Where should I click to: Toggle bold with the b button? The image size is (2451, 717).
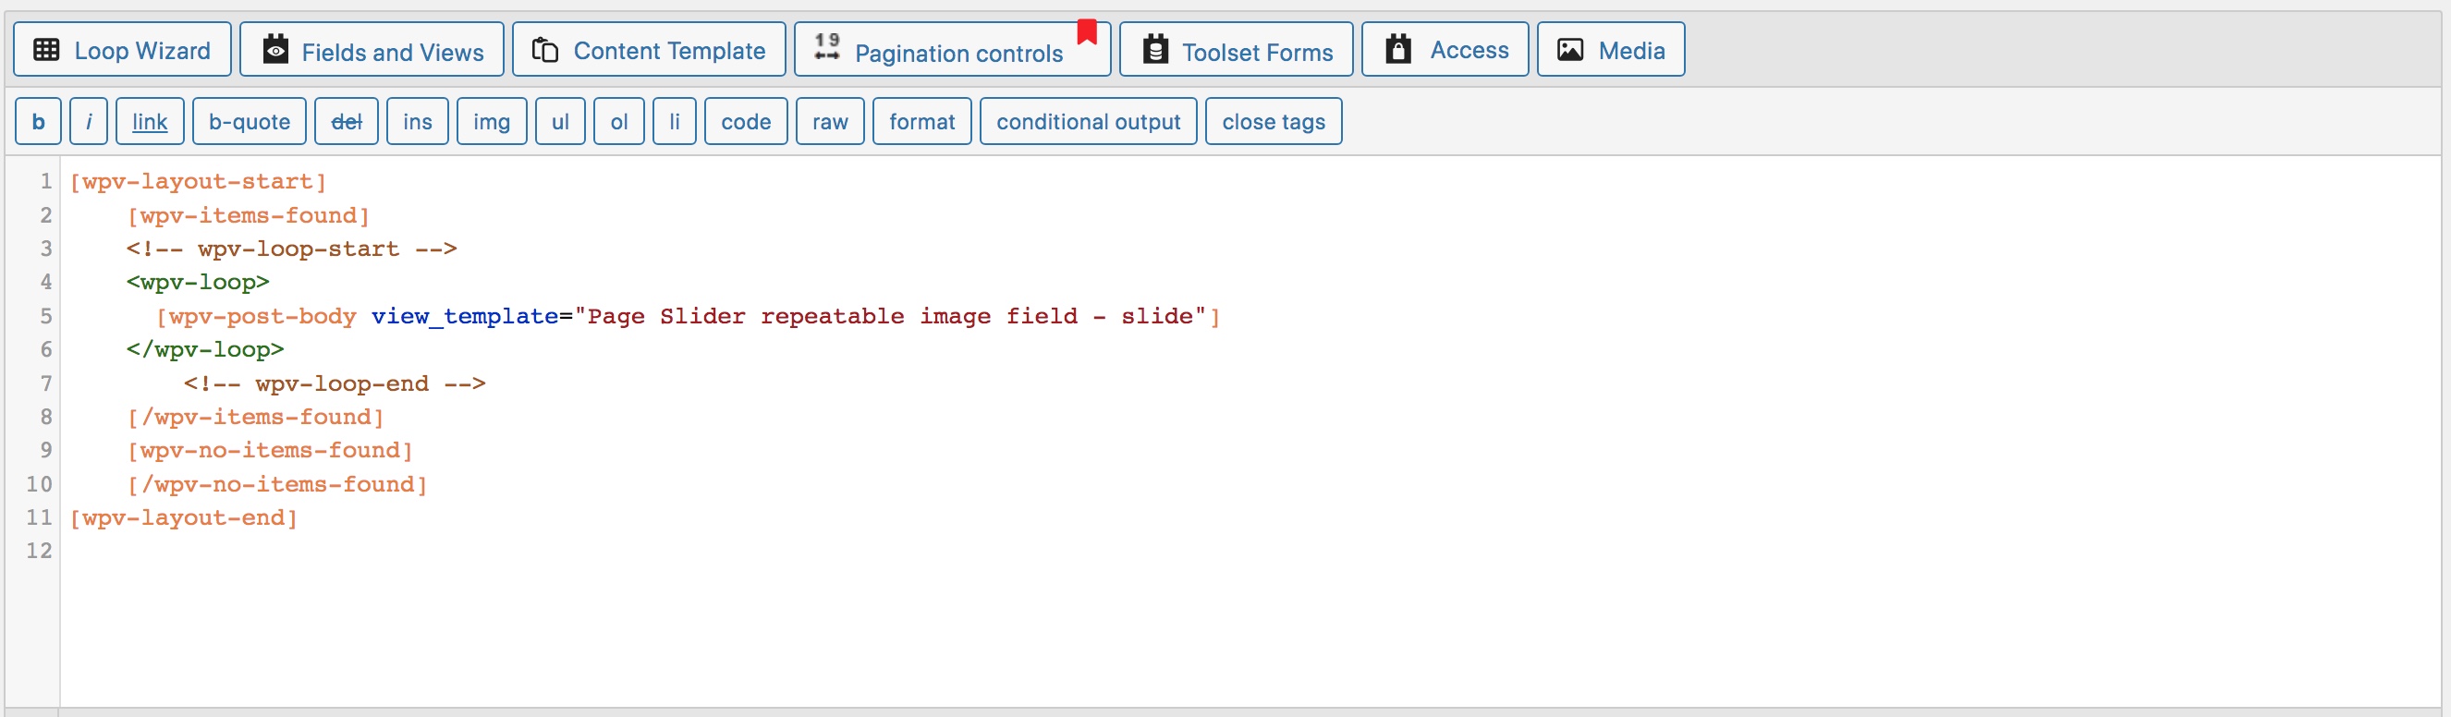click(38, 122)
